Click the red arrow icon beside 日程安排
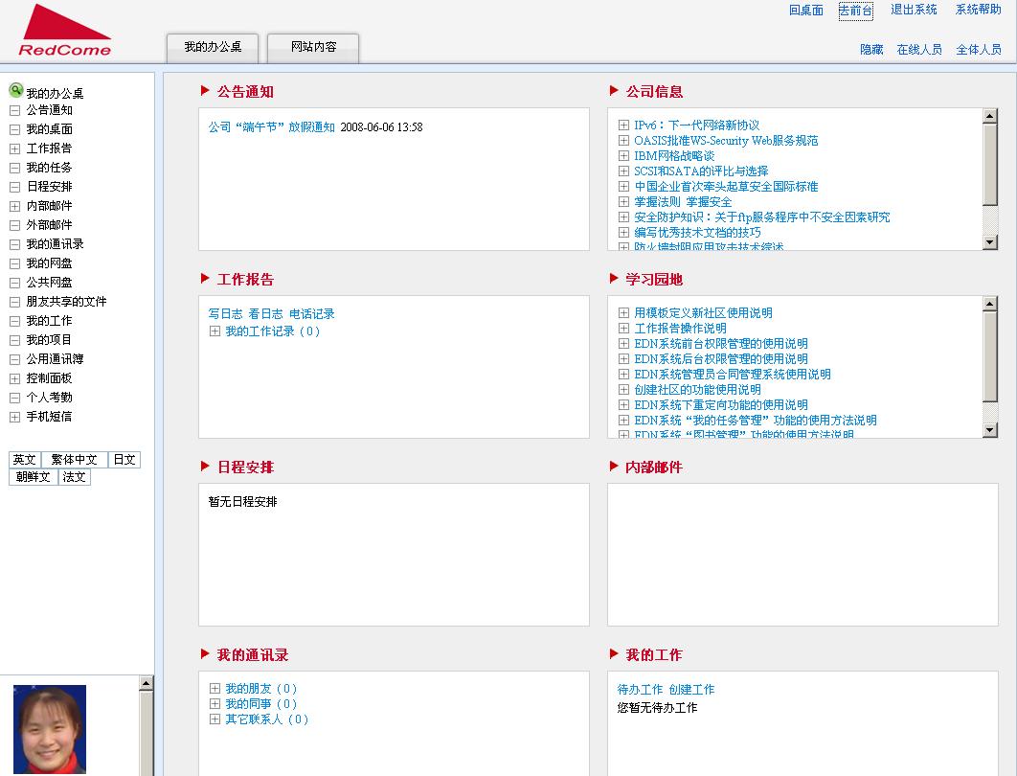Screen dimensions: 1017x776 [205, 467]
